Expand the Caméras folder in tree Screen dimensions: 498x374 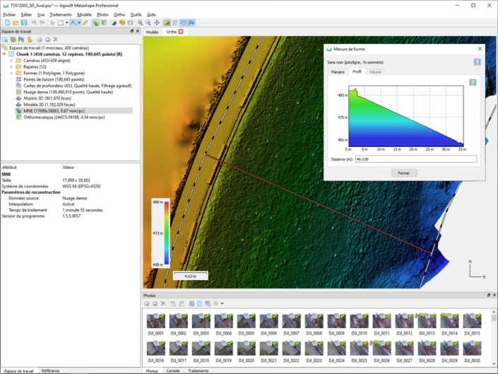[11, 61]
